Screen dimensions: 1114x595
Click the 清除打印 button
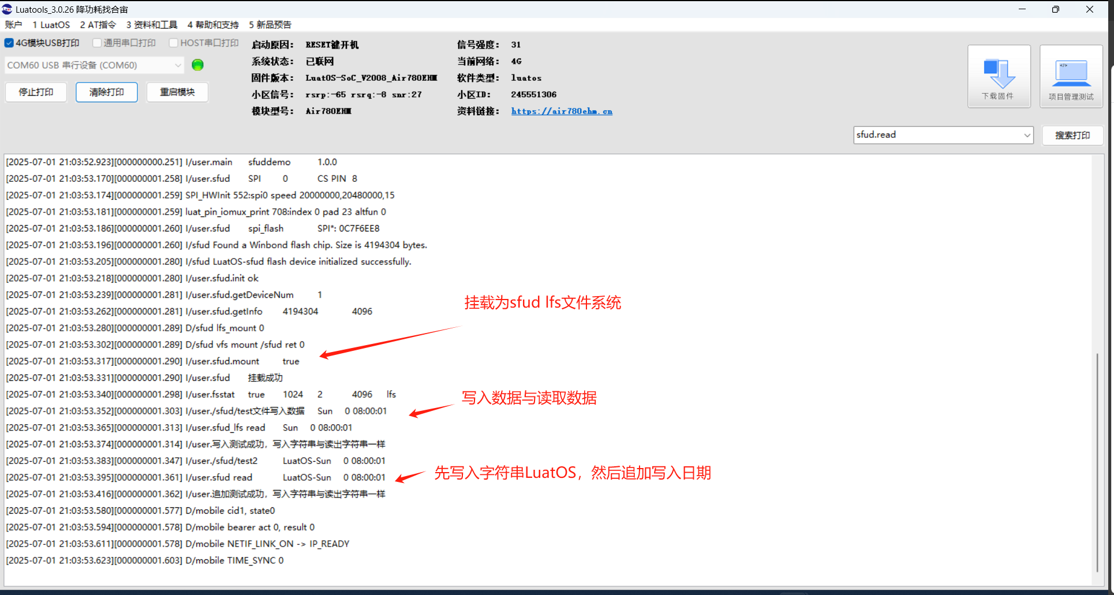pyautogui.click(x=107, y=92)
